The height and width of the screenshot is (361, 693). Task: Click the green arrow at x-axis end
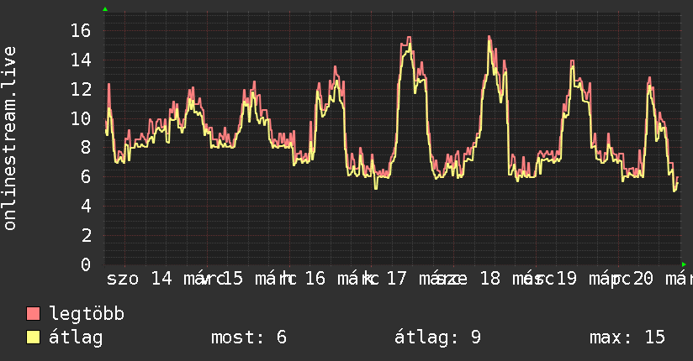pyautogui.click(x=684, y=264)
